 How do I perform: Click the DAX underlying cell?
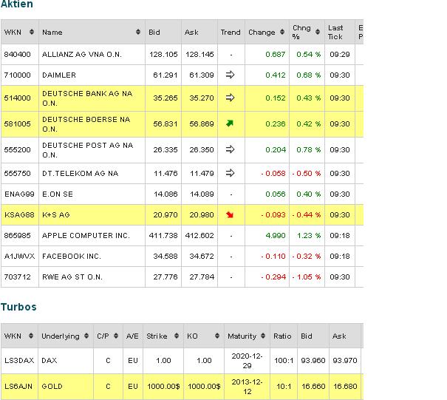click(x=50, y=360)
